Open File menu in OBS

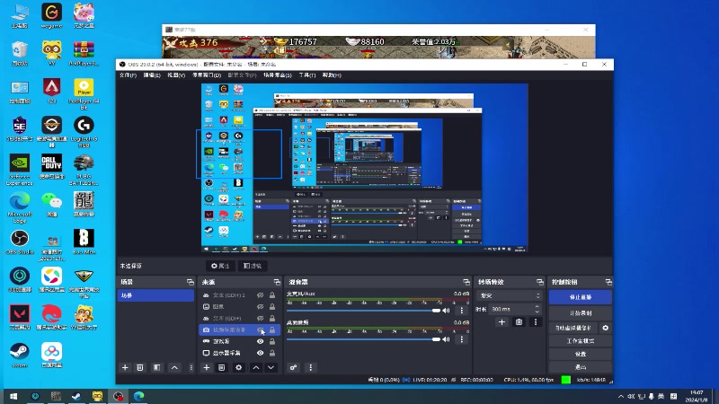[x=128, y=75]
